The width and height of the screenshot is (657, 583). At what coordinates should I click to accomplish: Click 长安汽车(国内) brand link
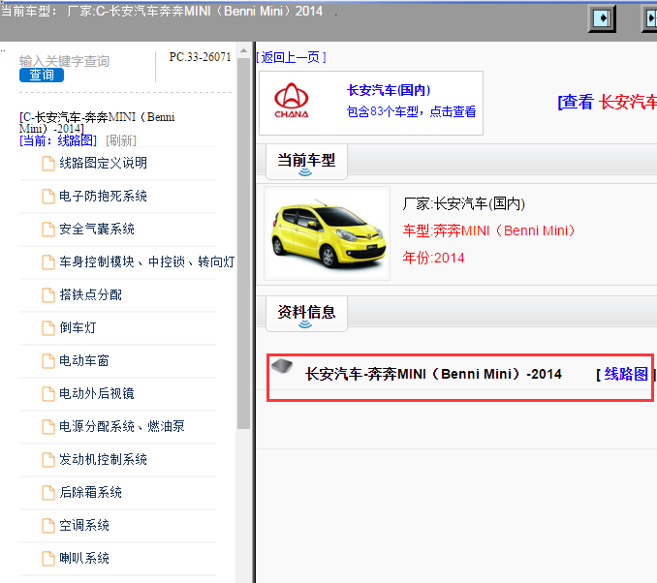(x=389, y=90)
